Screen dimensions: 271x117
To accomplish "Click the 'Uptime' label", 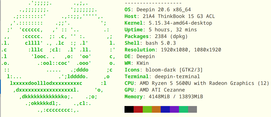I will click(x=134, y=30).
